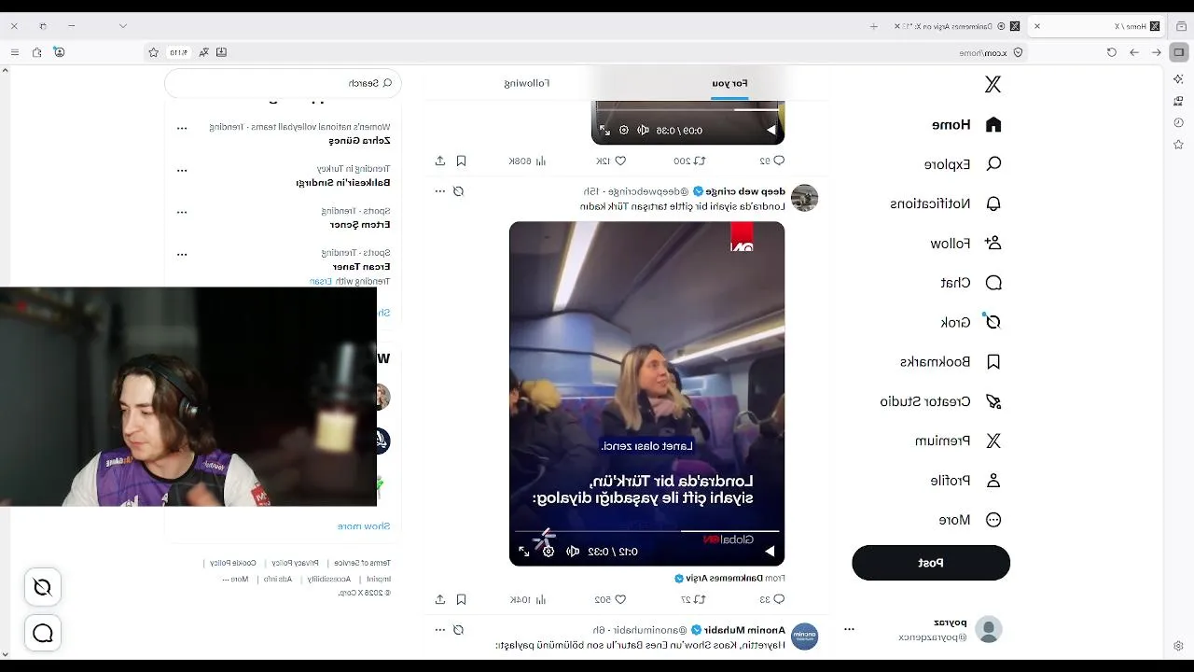
Task: Open the Accessibility footer link
Action: (x=329, y=579)
